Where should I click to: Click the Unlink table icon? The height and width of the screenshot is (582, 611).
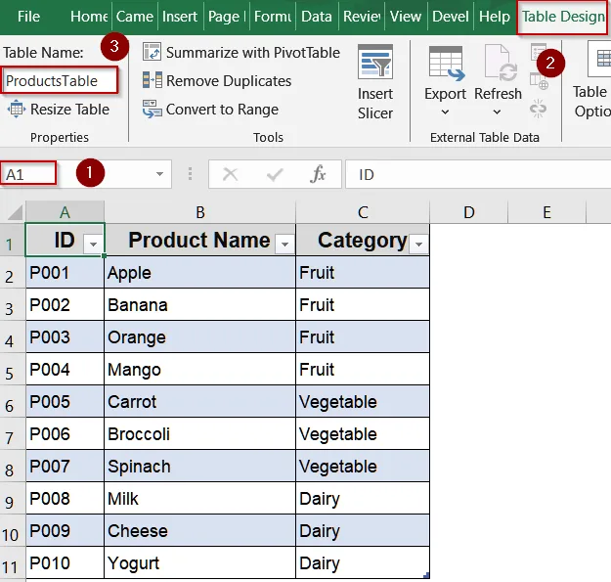538,109
